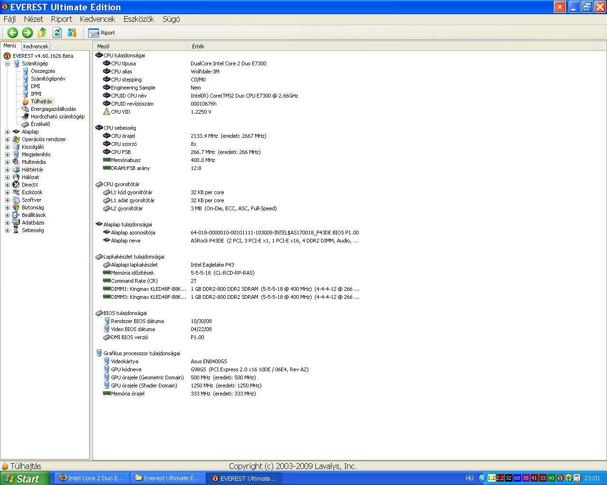
Task: Open the DMI tree item
Action: click(36, 86)
